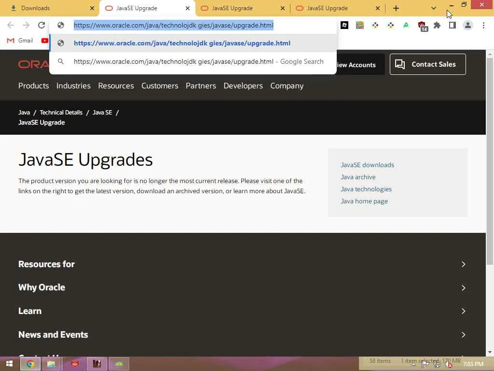Open the Company menu
This screenshot has width=494, height=371.
pos(287,86)
